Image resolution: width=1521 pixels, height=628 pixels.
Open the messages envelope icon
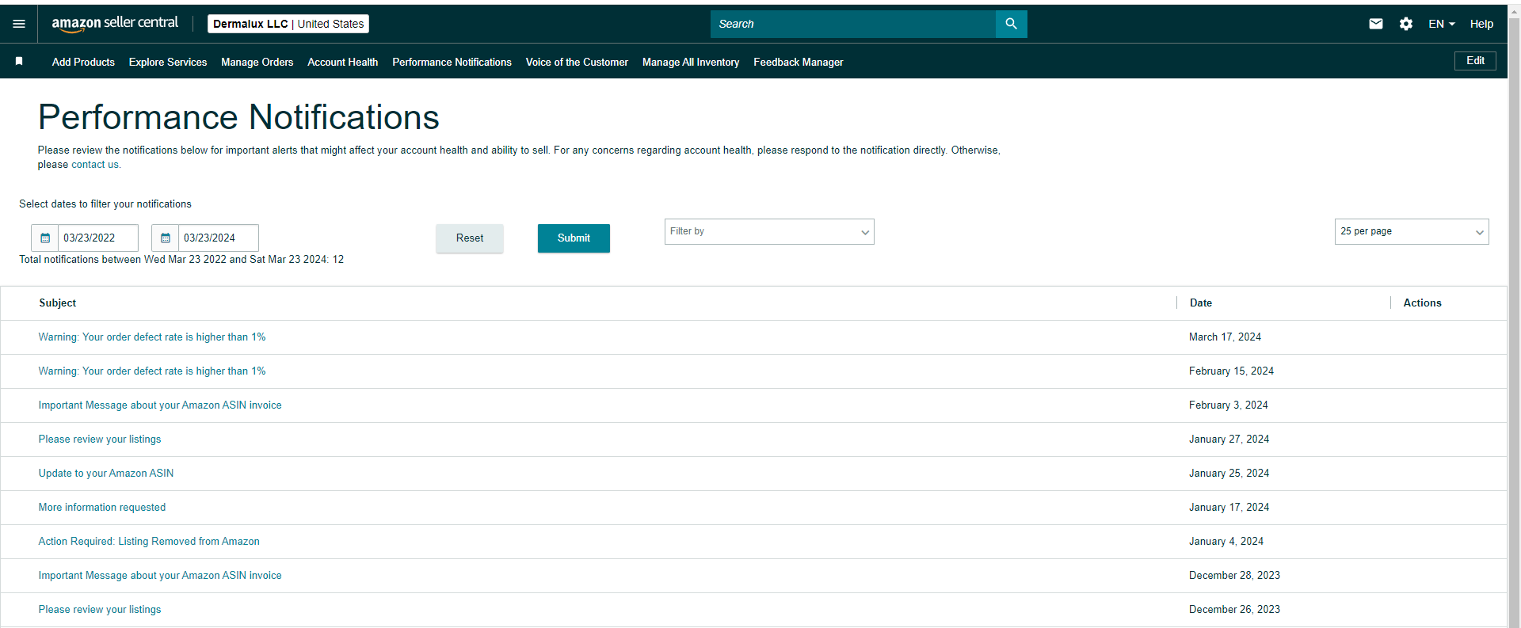[x=1376, y=24]
